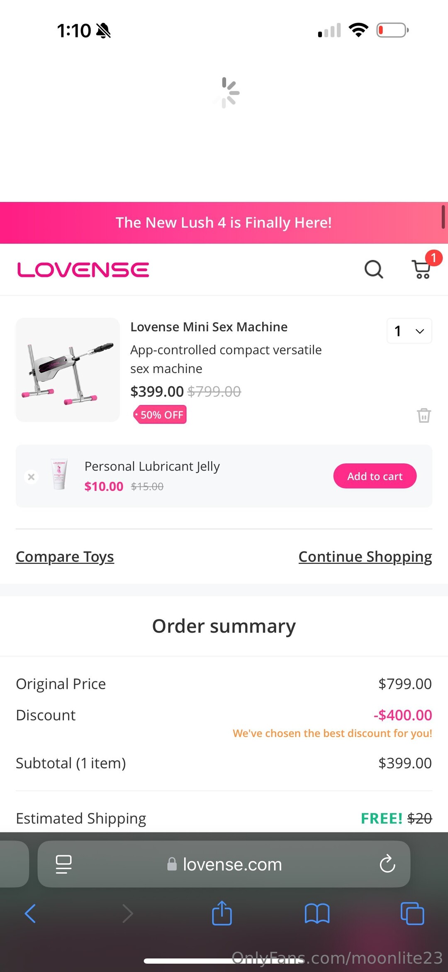Open Safari bookmarks book icon
This screenshot has height=972, width=448.
(x=317, y=913)
